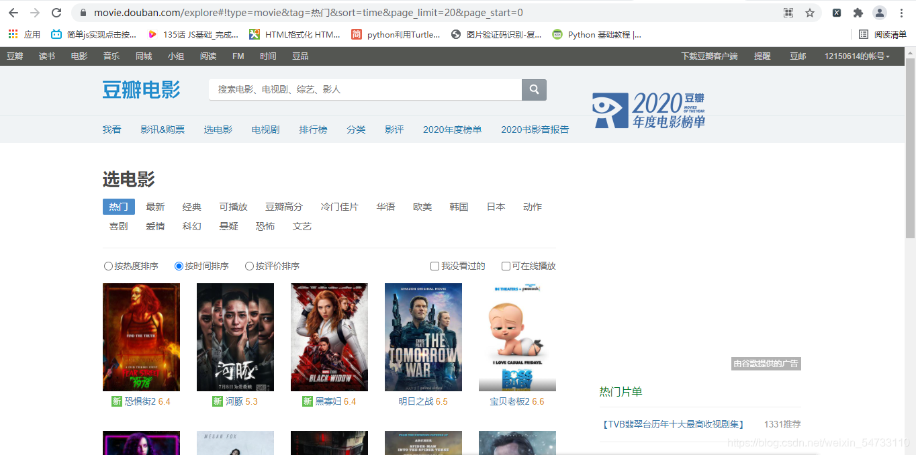Open 排行榜 in movie nav
This screenshot has height=455, width=916.
[314, 130]
